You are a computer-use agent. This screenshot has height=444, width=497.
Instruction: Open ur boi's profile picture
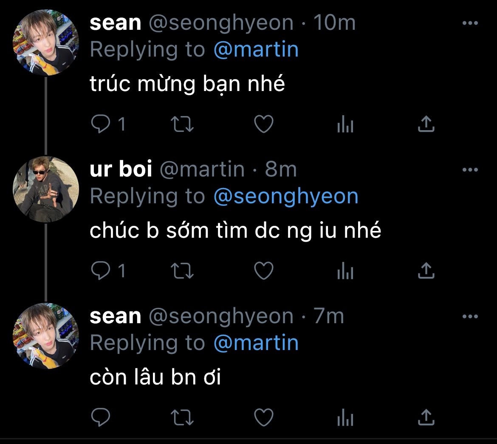point(46,189)
